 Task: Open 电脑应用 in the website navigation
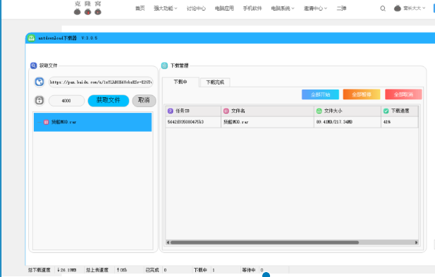click(224, 8)
